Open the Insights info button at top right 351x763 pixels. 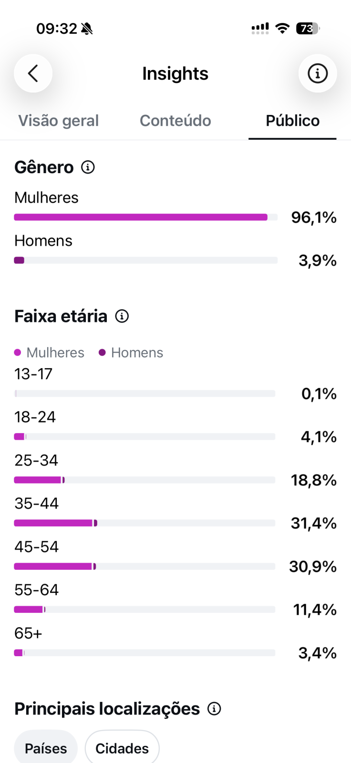pyautogui.click(x=318, y=73)
